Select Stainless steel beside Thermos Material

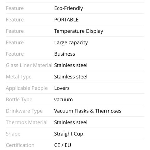71,122
